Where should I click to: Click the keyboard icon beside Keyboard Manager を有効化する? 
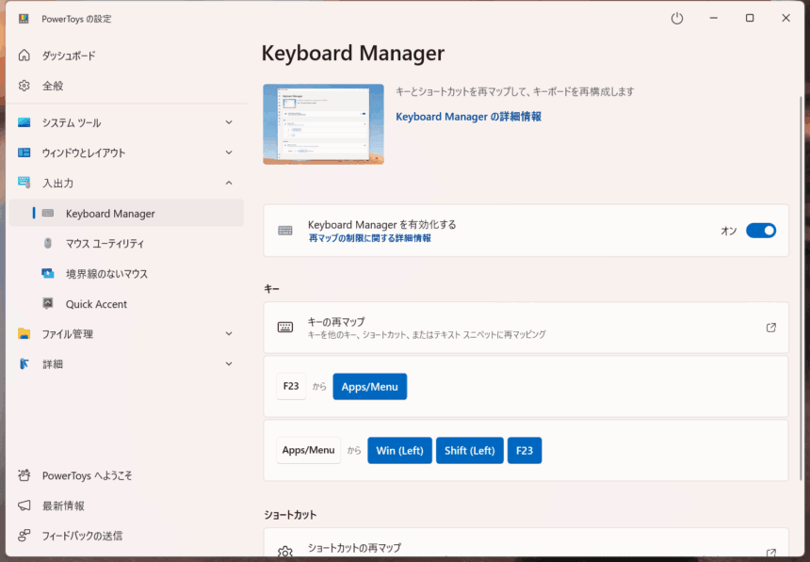(x=285, y=231)
